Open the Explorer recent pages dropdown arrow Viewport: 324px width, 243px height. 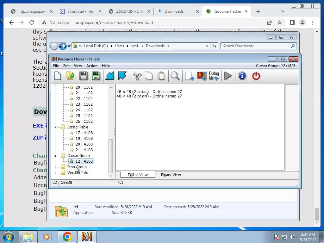[x=69, y=46]
